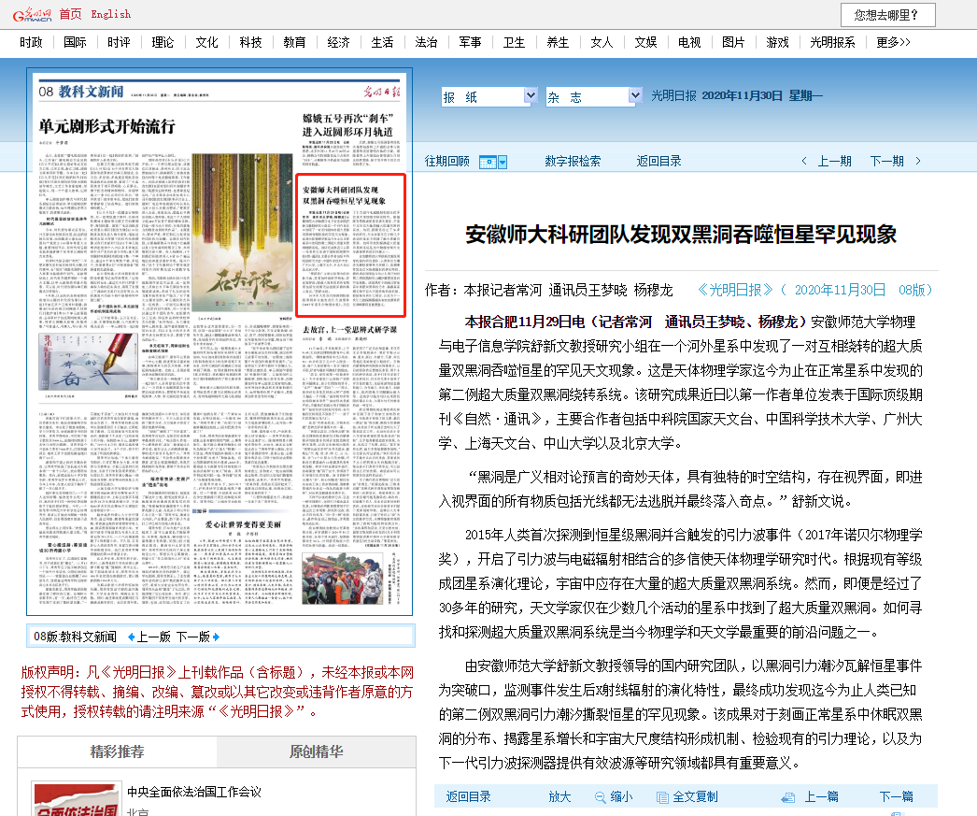Go to the 经济 section
977x816 pixels.
[x=338, y=42]
